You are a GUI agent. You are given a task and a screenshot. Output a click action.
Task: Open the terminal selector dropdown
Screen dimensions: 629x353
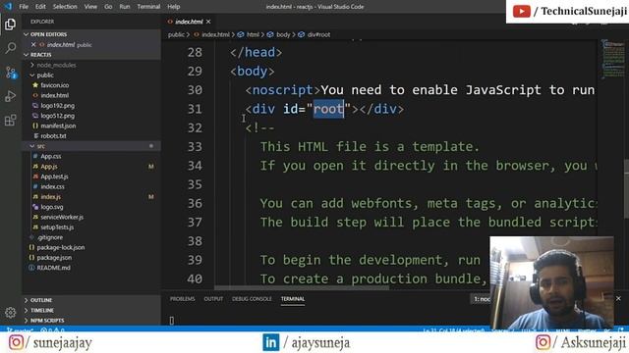[x=481, y=299]
